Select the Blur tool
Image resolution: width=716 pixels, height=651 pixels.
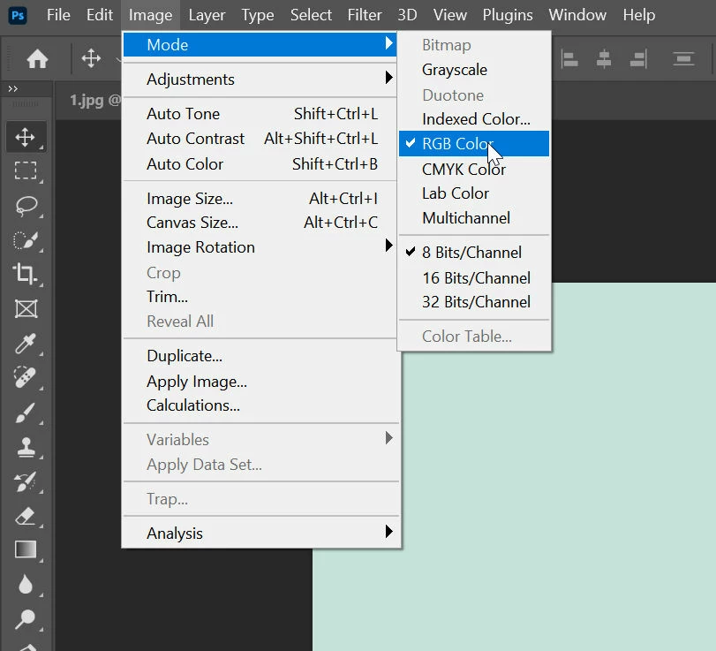(26, 584)
